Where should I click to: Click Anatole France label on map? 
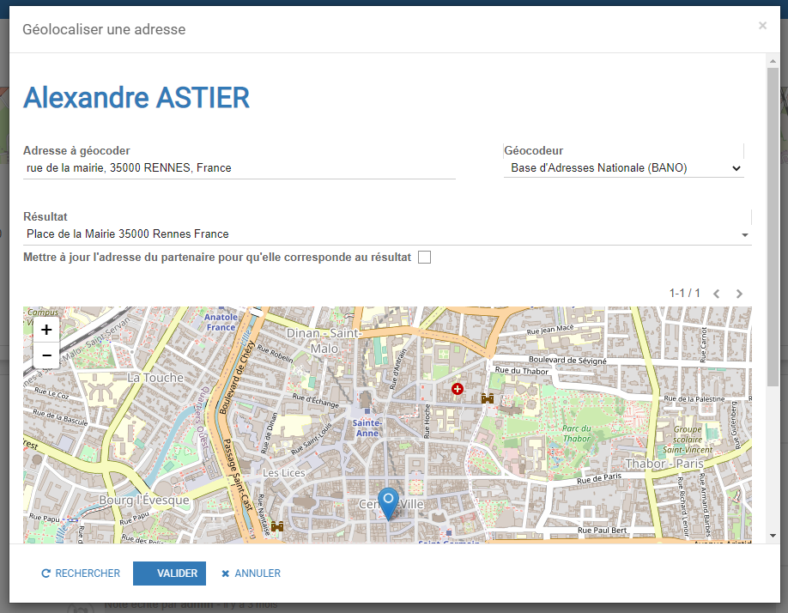point(221,322)
